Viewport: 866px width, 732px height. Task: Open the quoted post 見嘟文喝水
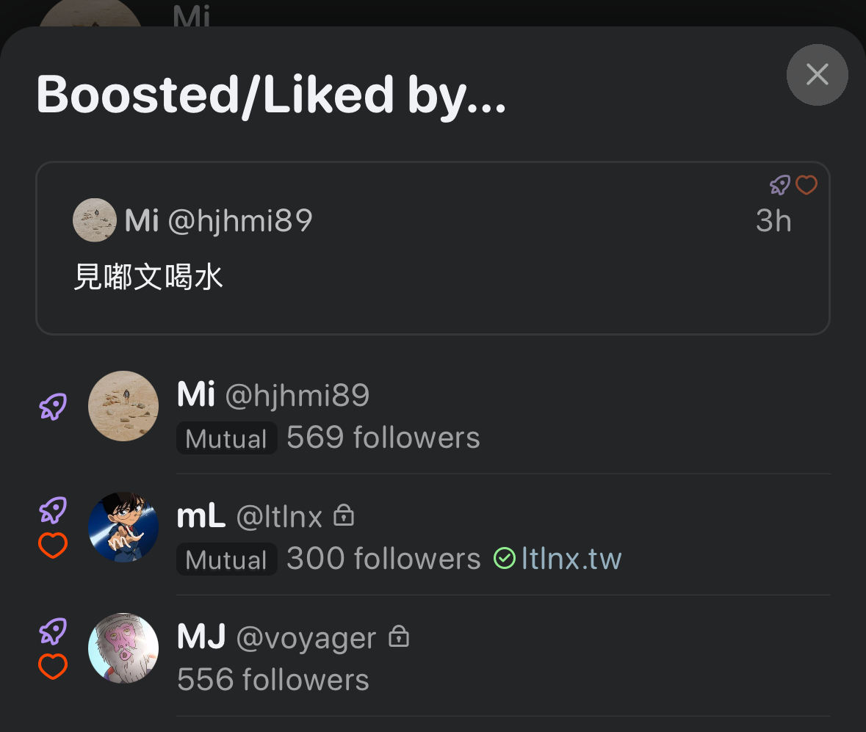[x=433, y=248]
